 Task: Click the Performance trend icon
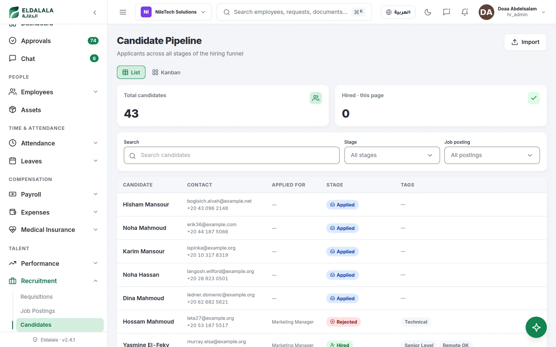12,263
